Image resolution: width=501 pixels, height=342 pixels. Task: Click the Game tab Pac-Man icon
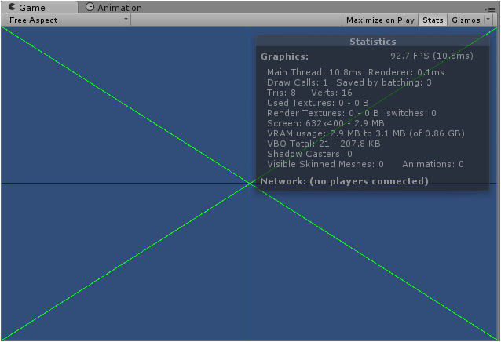pyautogui.click(x=12, y=7)
